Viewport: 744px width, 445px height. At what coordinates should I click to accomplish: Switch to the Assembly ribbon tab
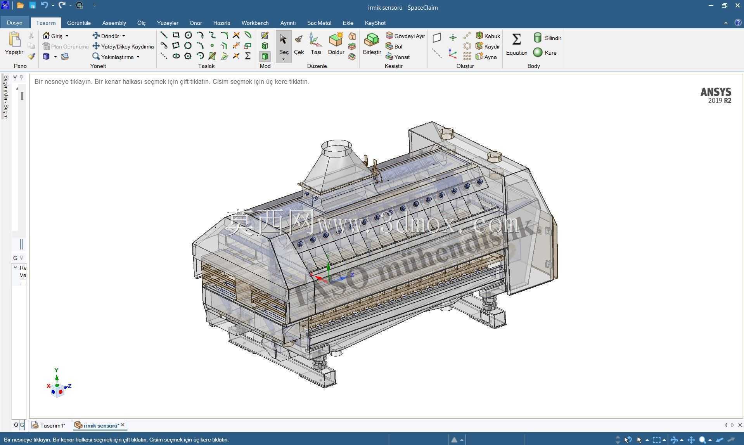pos(114,23)
